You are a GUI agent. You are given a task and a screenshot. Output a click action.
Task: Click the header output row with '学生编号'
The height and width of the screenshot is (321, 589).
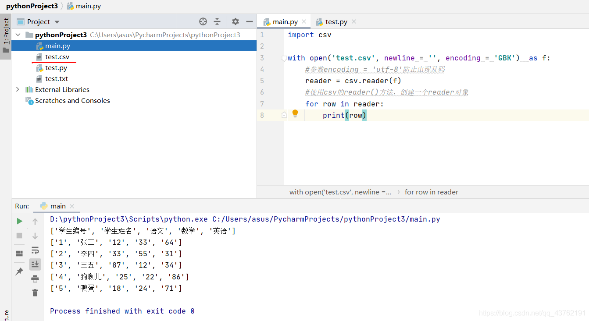click(143, 231)
